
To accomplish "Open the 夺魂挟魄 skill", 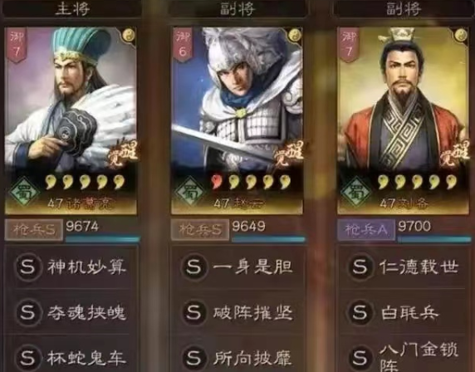I will 71,312.
